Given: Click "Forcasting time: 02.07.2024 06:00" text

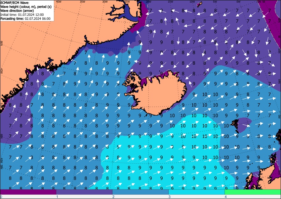Looking at the screenshot, I should click(x=25, y=18).
